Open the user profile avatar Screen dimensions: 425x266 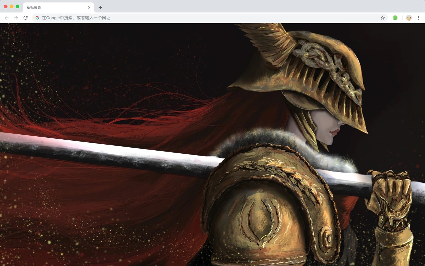409,18
